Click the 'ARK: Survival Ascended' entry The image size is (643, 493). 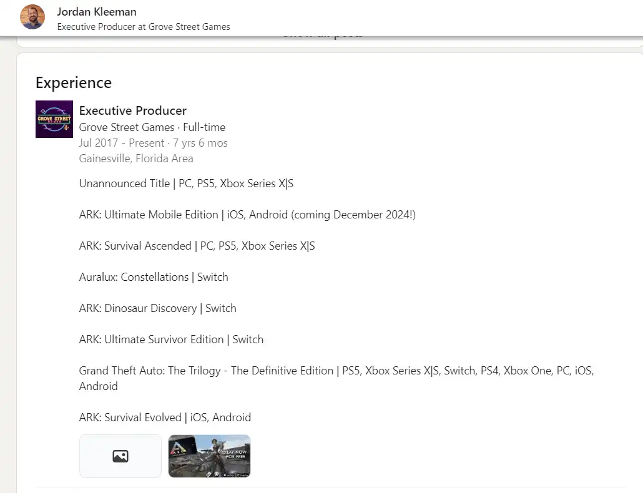pos(135,246)
